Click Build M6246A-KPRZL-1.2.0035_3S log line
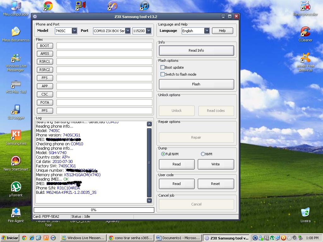 coord(66,193)
